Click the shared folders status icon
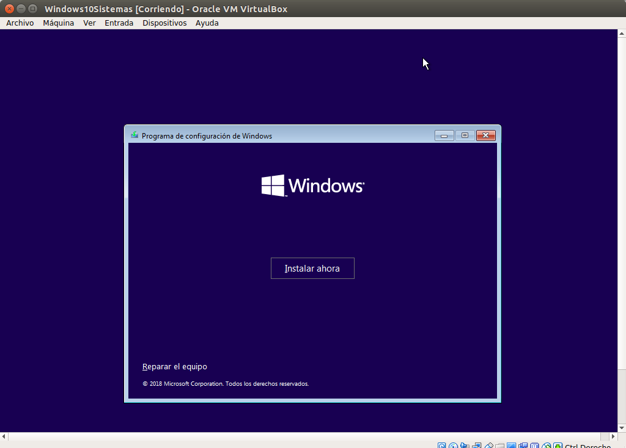Screen dimensions: 626x448 click(500, 446)
